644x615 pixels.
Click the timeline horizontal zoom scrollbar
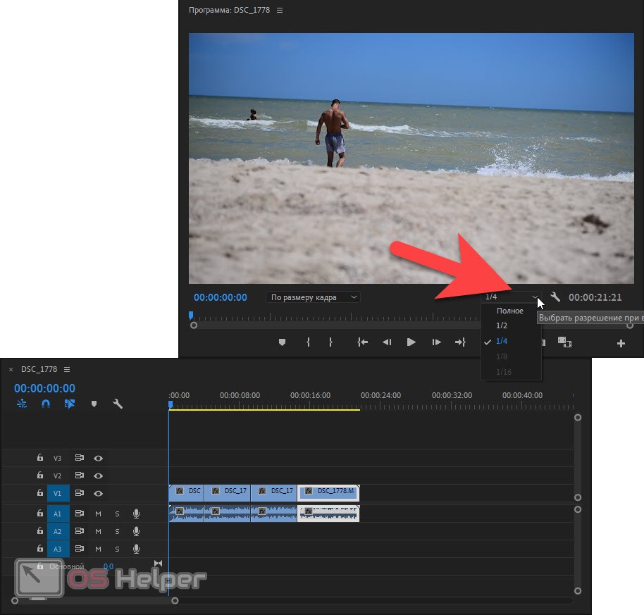tap(94, 600)
